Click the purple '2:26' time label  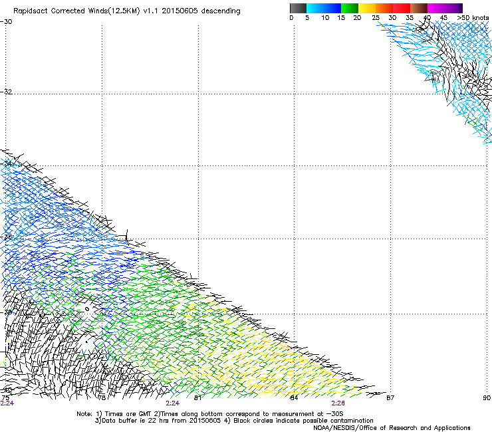pos(338,403)
